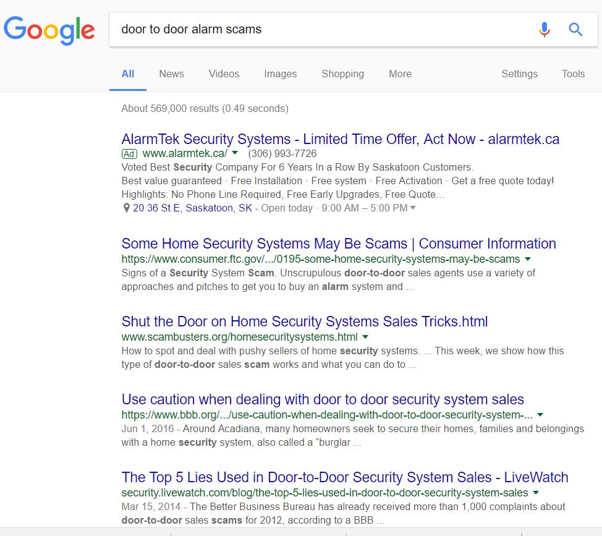Screen dimensions: 602x536
Task: Click the blue magnifier search button
Action: pyautogui.click(x=575, y=29)
